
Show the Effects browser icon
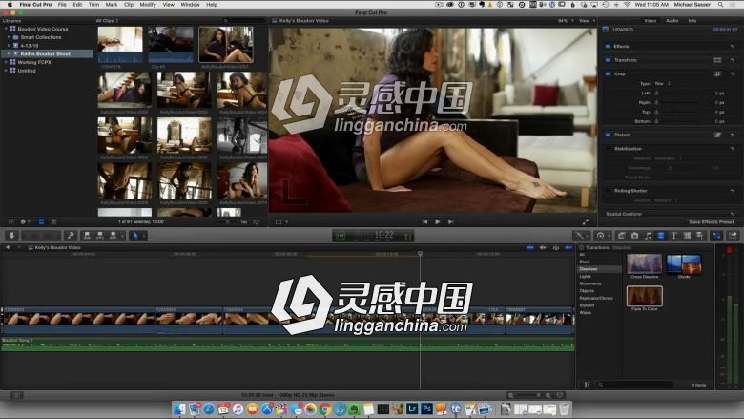pyautogui.click(x=622, y=236)
